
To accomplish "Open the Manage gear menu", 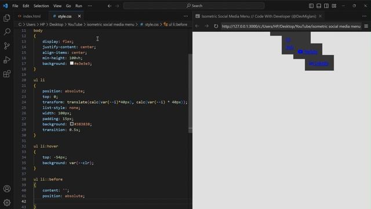I will [x=7, y=203].
